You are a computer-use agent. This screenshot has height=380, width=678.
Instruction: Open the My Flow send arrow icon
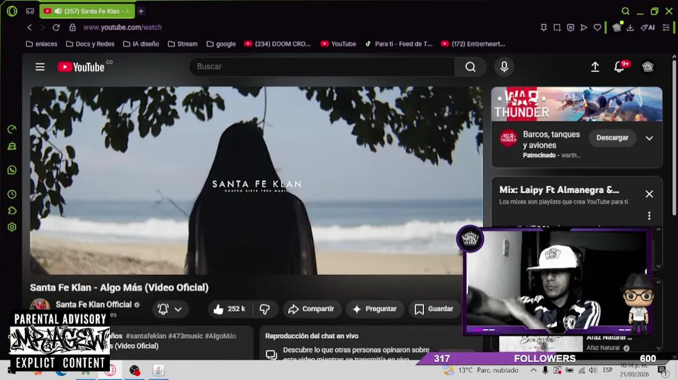[583, 27]
